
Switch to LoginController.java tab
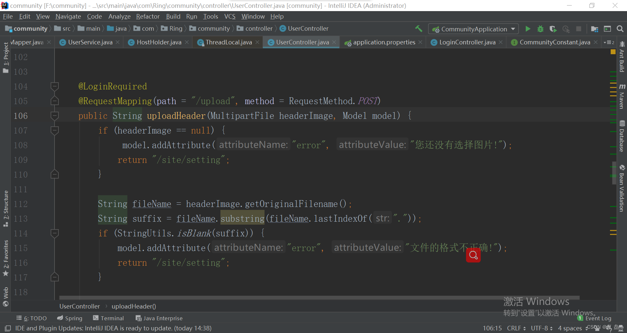(x=467, y=42)
